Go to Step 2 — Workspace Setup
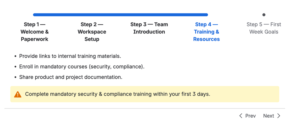This screenshot has width=294, height=129. coord(92,32)
